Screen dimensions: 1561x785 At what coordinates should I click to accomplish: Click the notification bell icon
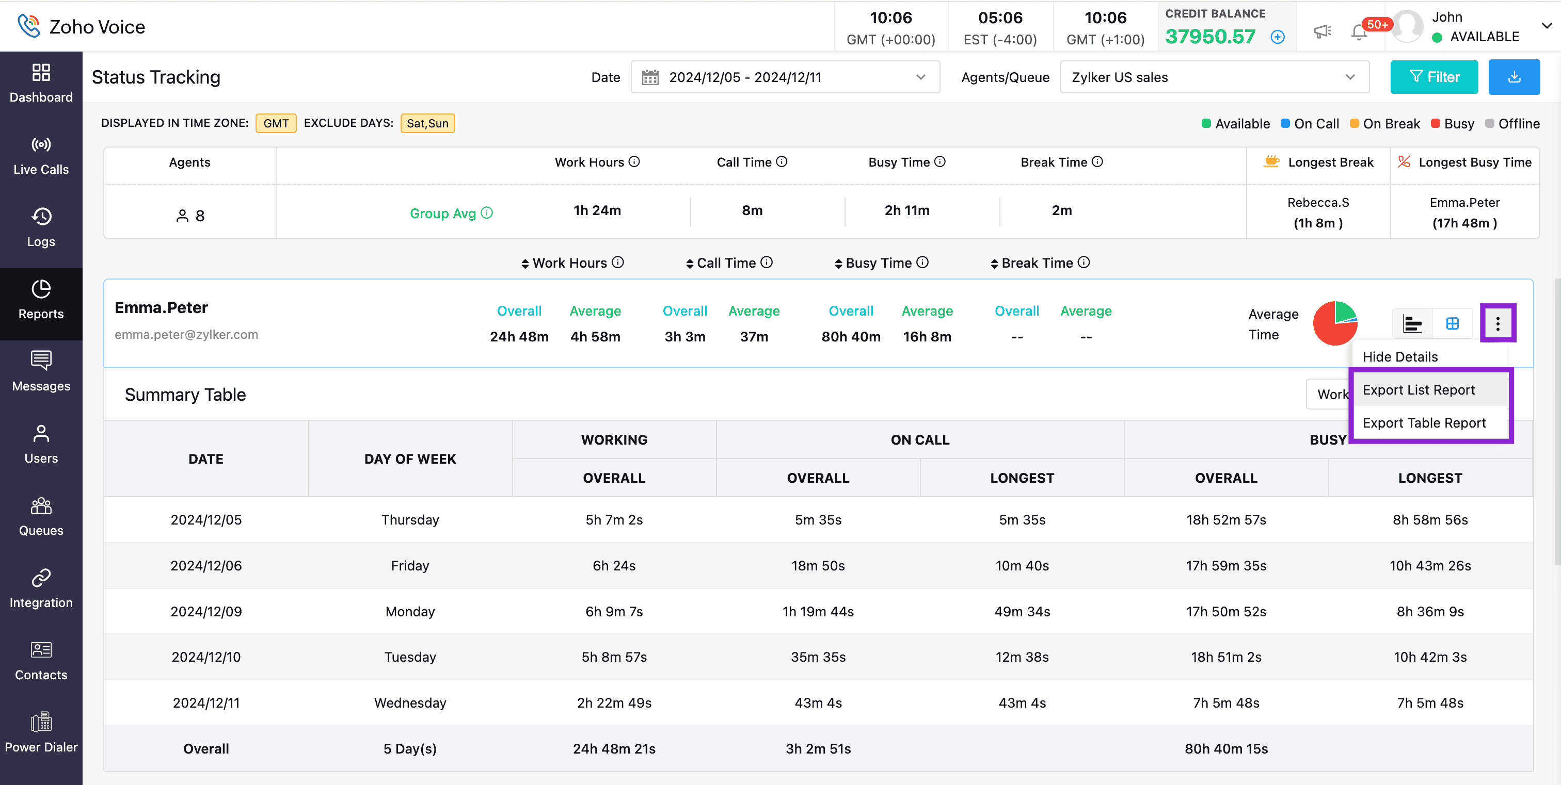(1359, 31)
